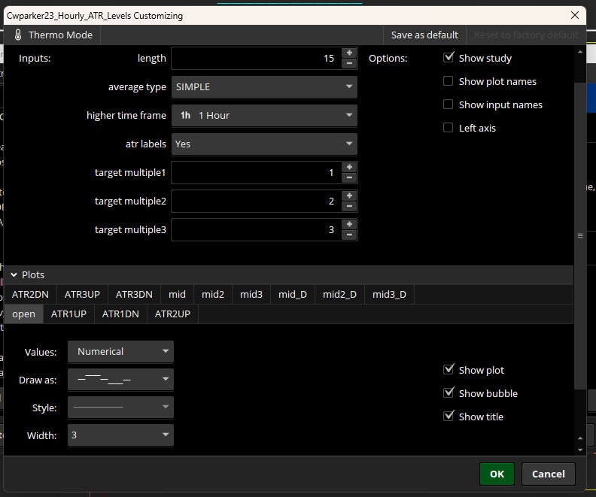Increment target multiple3 with plus button

coord(349,224)
